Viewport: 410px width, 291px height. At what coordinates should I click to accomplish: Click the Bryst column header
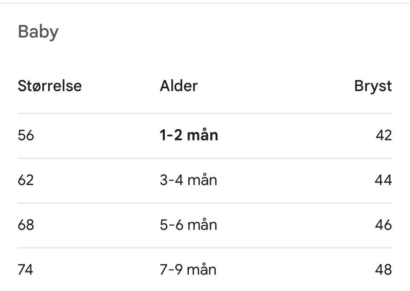[x=373, y=87]
